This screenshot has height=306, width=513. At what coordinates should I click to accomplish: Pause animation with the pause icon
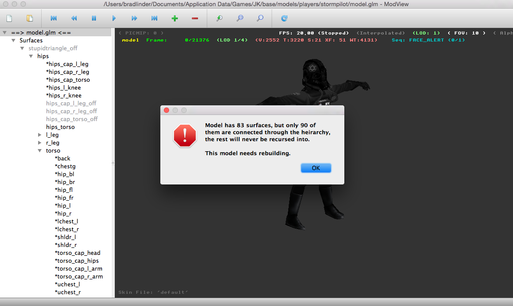(94, 18)
